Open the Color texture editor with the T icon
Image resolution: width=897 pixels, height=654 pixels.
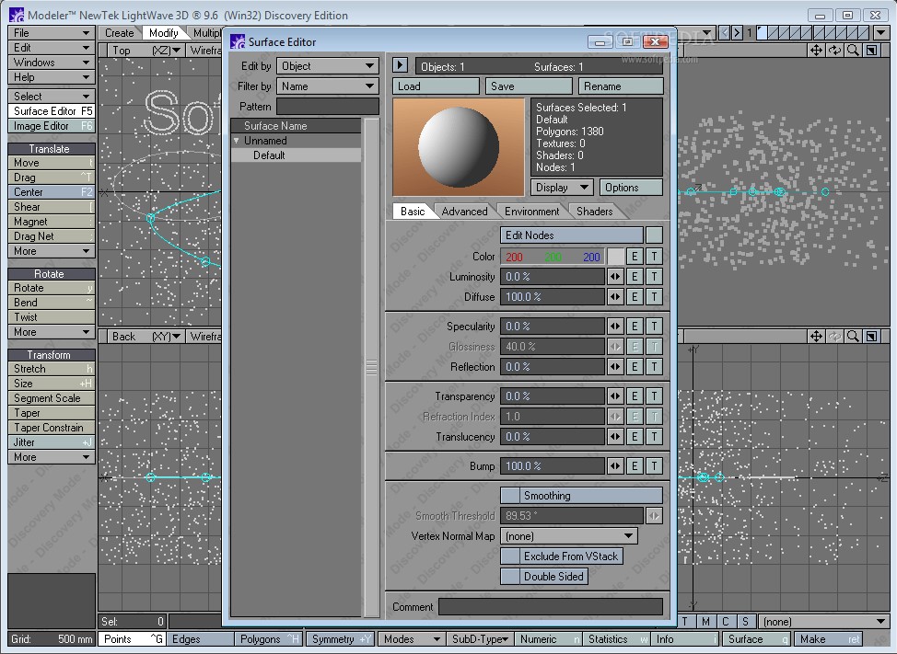pos(654,256)
